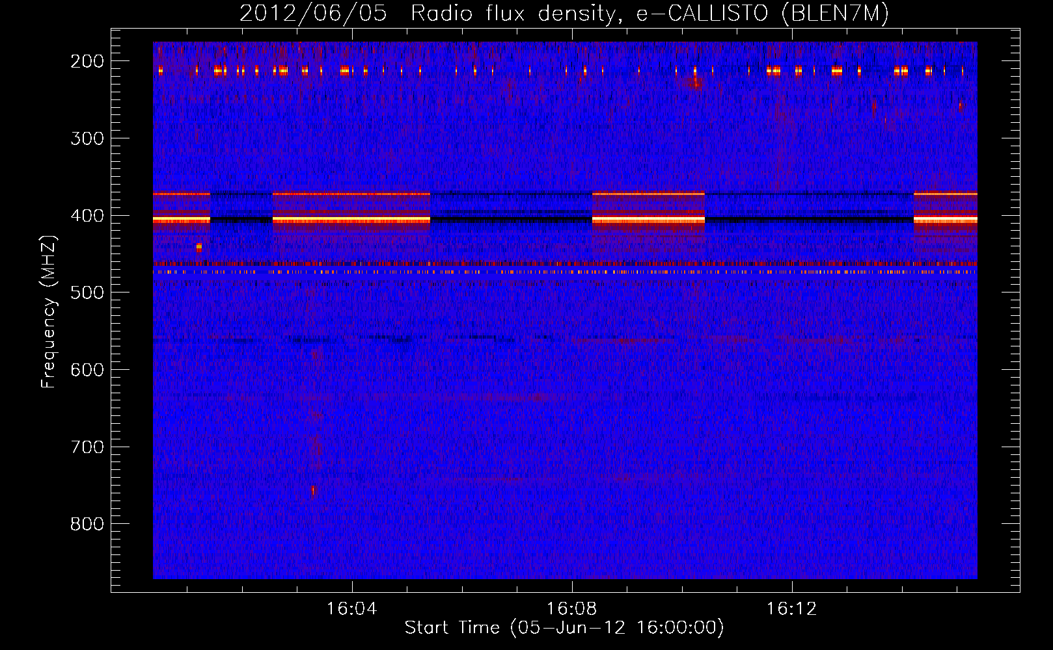Image resolution: width=1053 pixels, height=650 pixels.
Task: Click the 500 frequency tick label
Action: [87, 292]
